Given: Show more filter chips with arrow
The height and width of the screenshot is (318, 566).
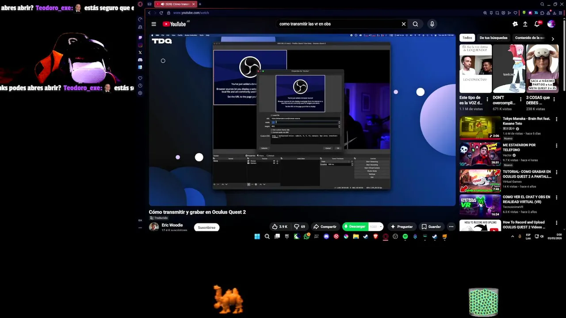Looking at the screenshot, I should coord(553,39).
